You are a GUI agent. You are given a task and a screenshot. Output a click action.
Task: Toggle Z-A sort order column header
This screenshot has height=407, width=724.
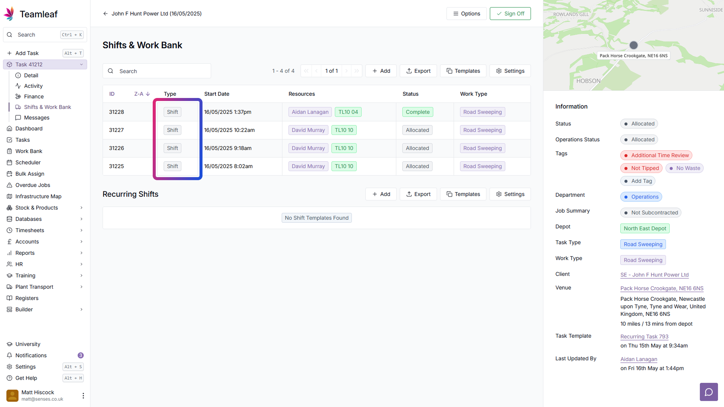pos(142,94)
